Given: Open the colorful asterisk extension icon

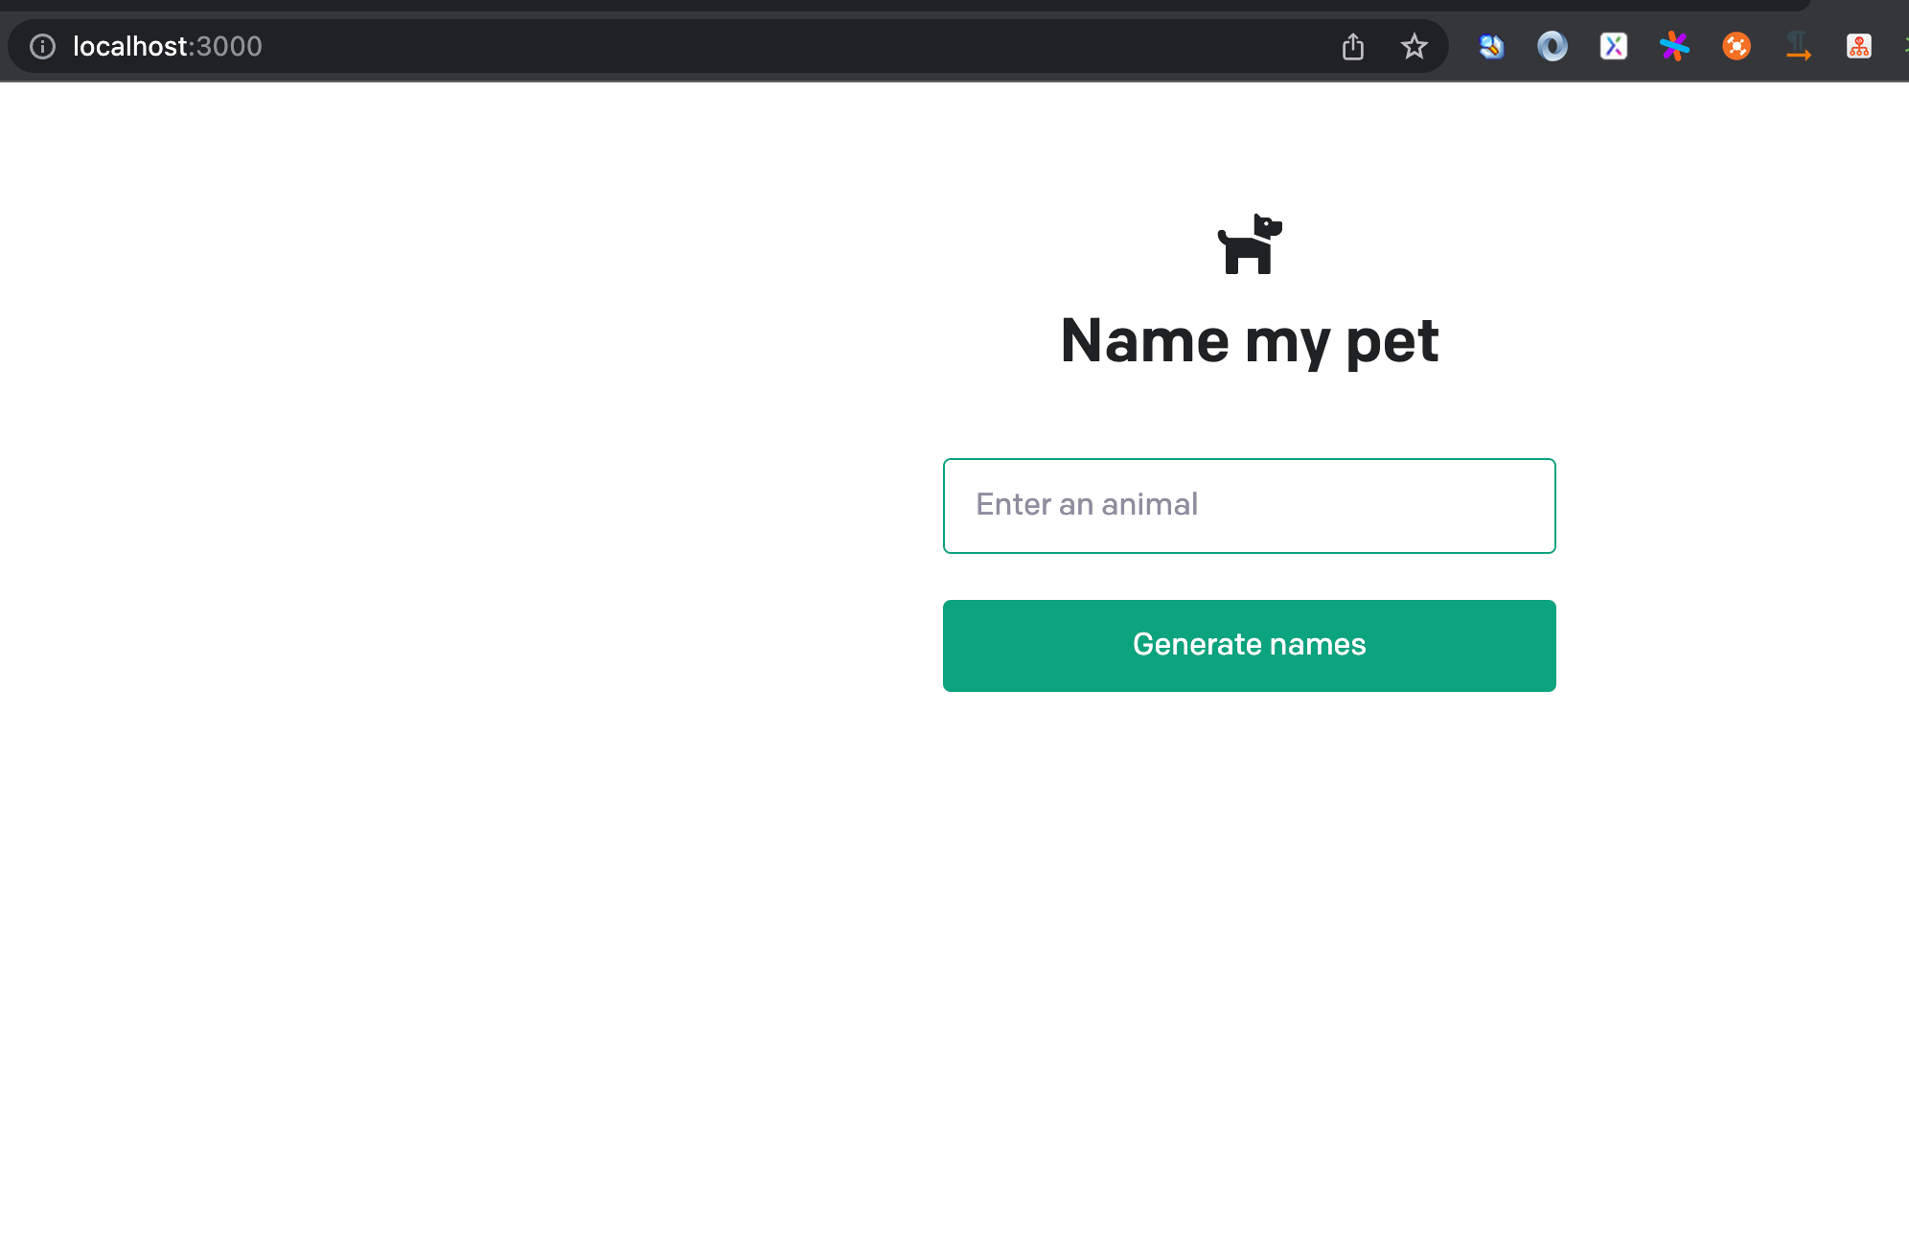Looking at the screenshot, I should coord(1674,46).
